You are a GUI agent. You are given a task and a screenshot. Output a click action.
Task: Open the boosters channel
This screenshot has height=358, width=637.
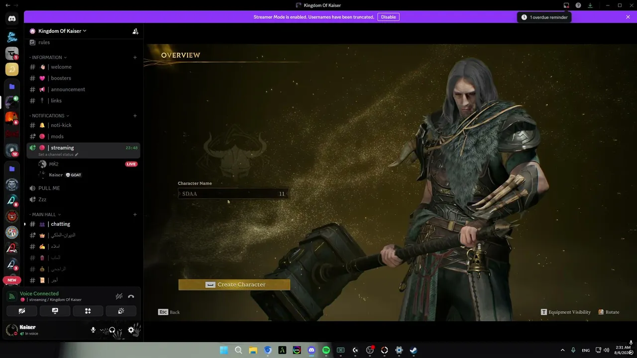[83, 78]
